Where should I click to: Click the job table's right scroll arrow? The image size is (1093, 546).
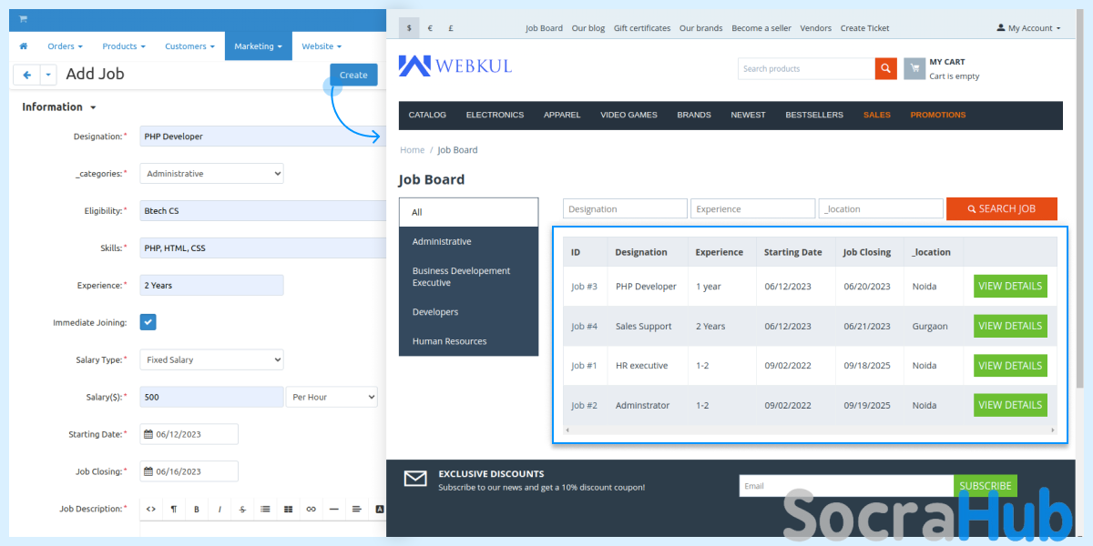tap(1053, 430)
